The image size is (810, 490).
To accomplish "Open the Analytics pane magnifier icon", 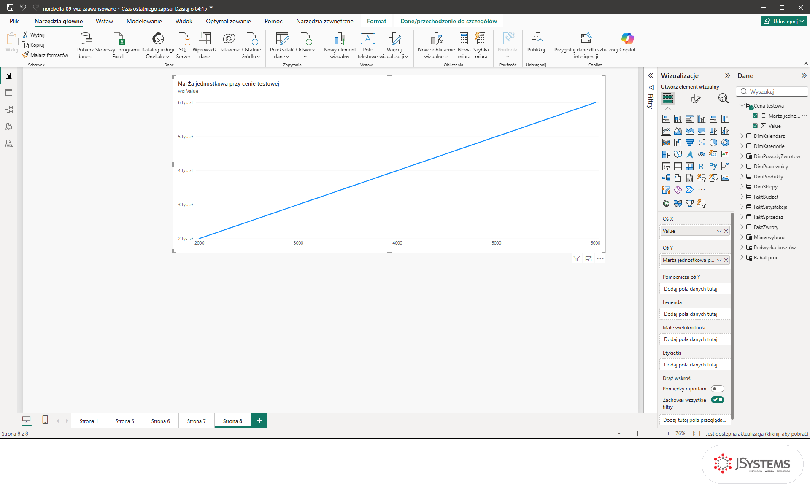I will tap(723, 99).
